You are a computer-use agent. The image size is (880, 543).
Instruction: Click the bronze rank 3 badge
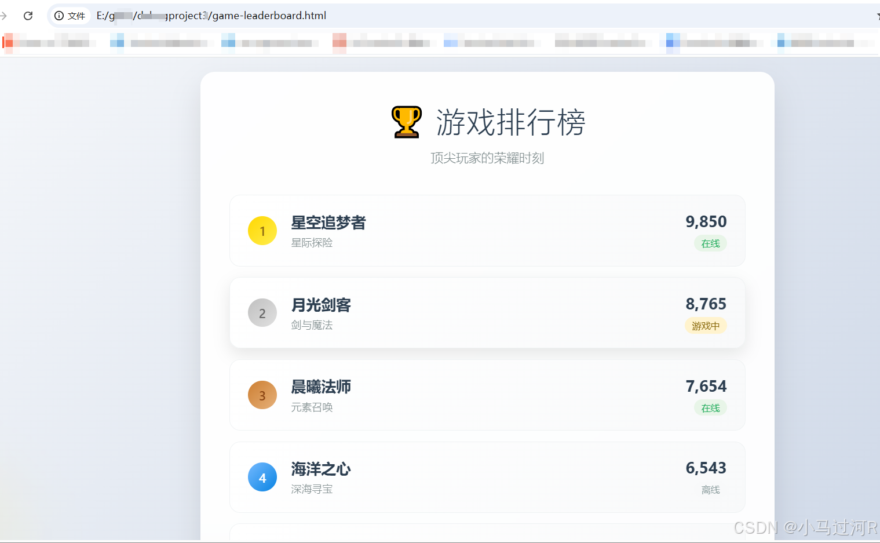(x=262, y=395)
